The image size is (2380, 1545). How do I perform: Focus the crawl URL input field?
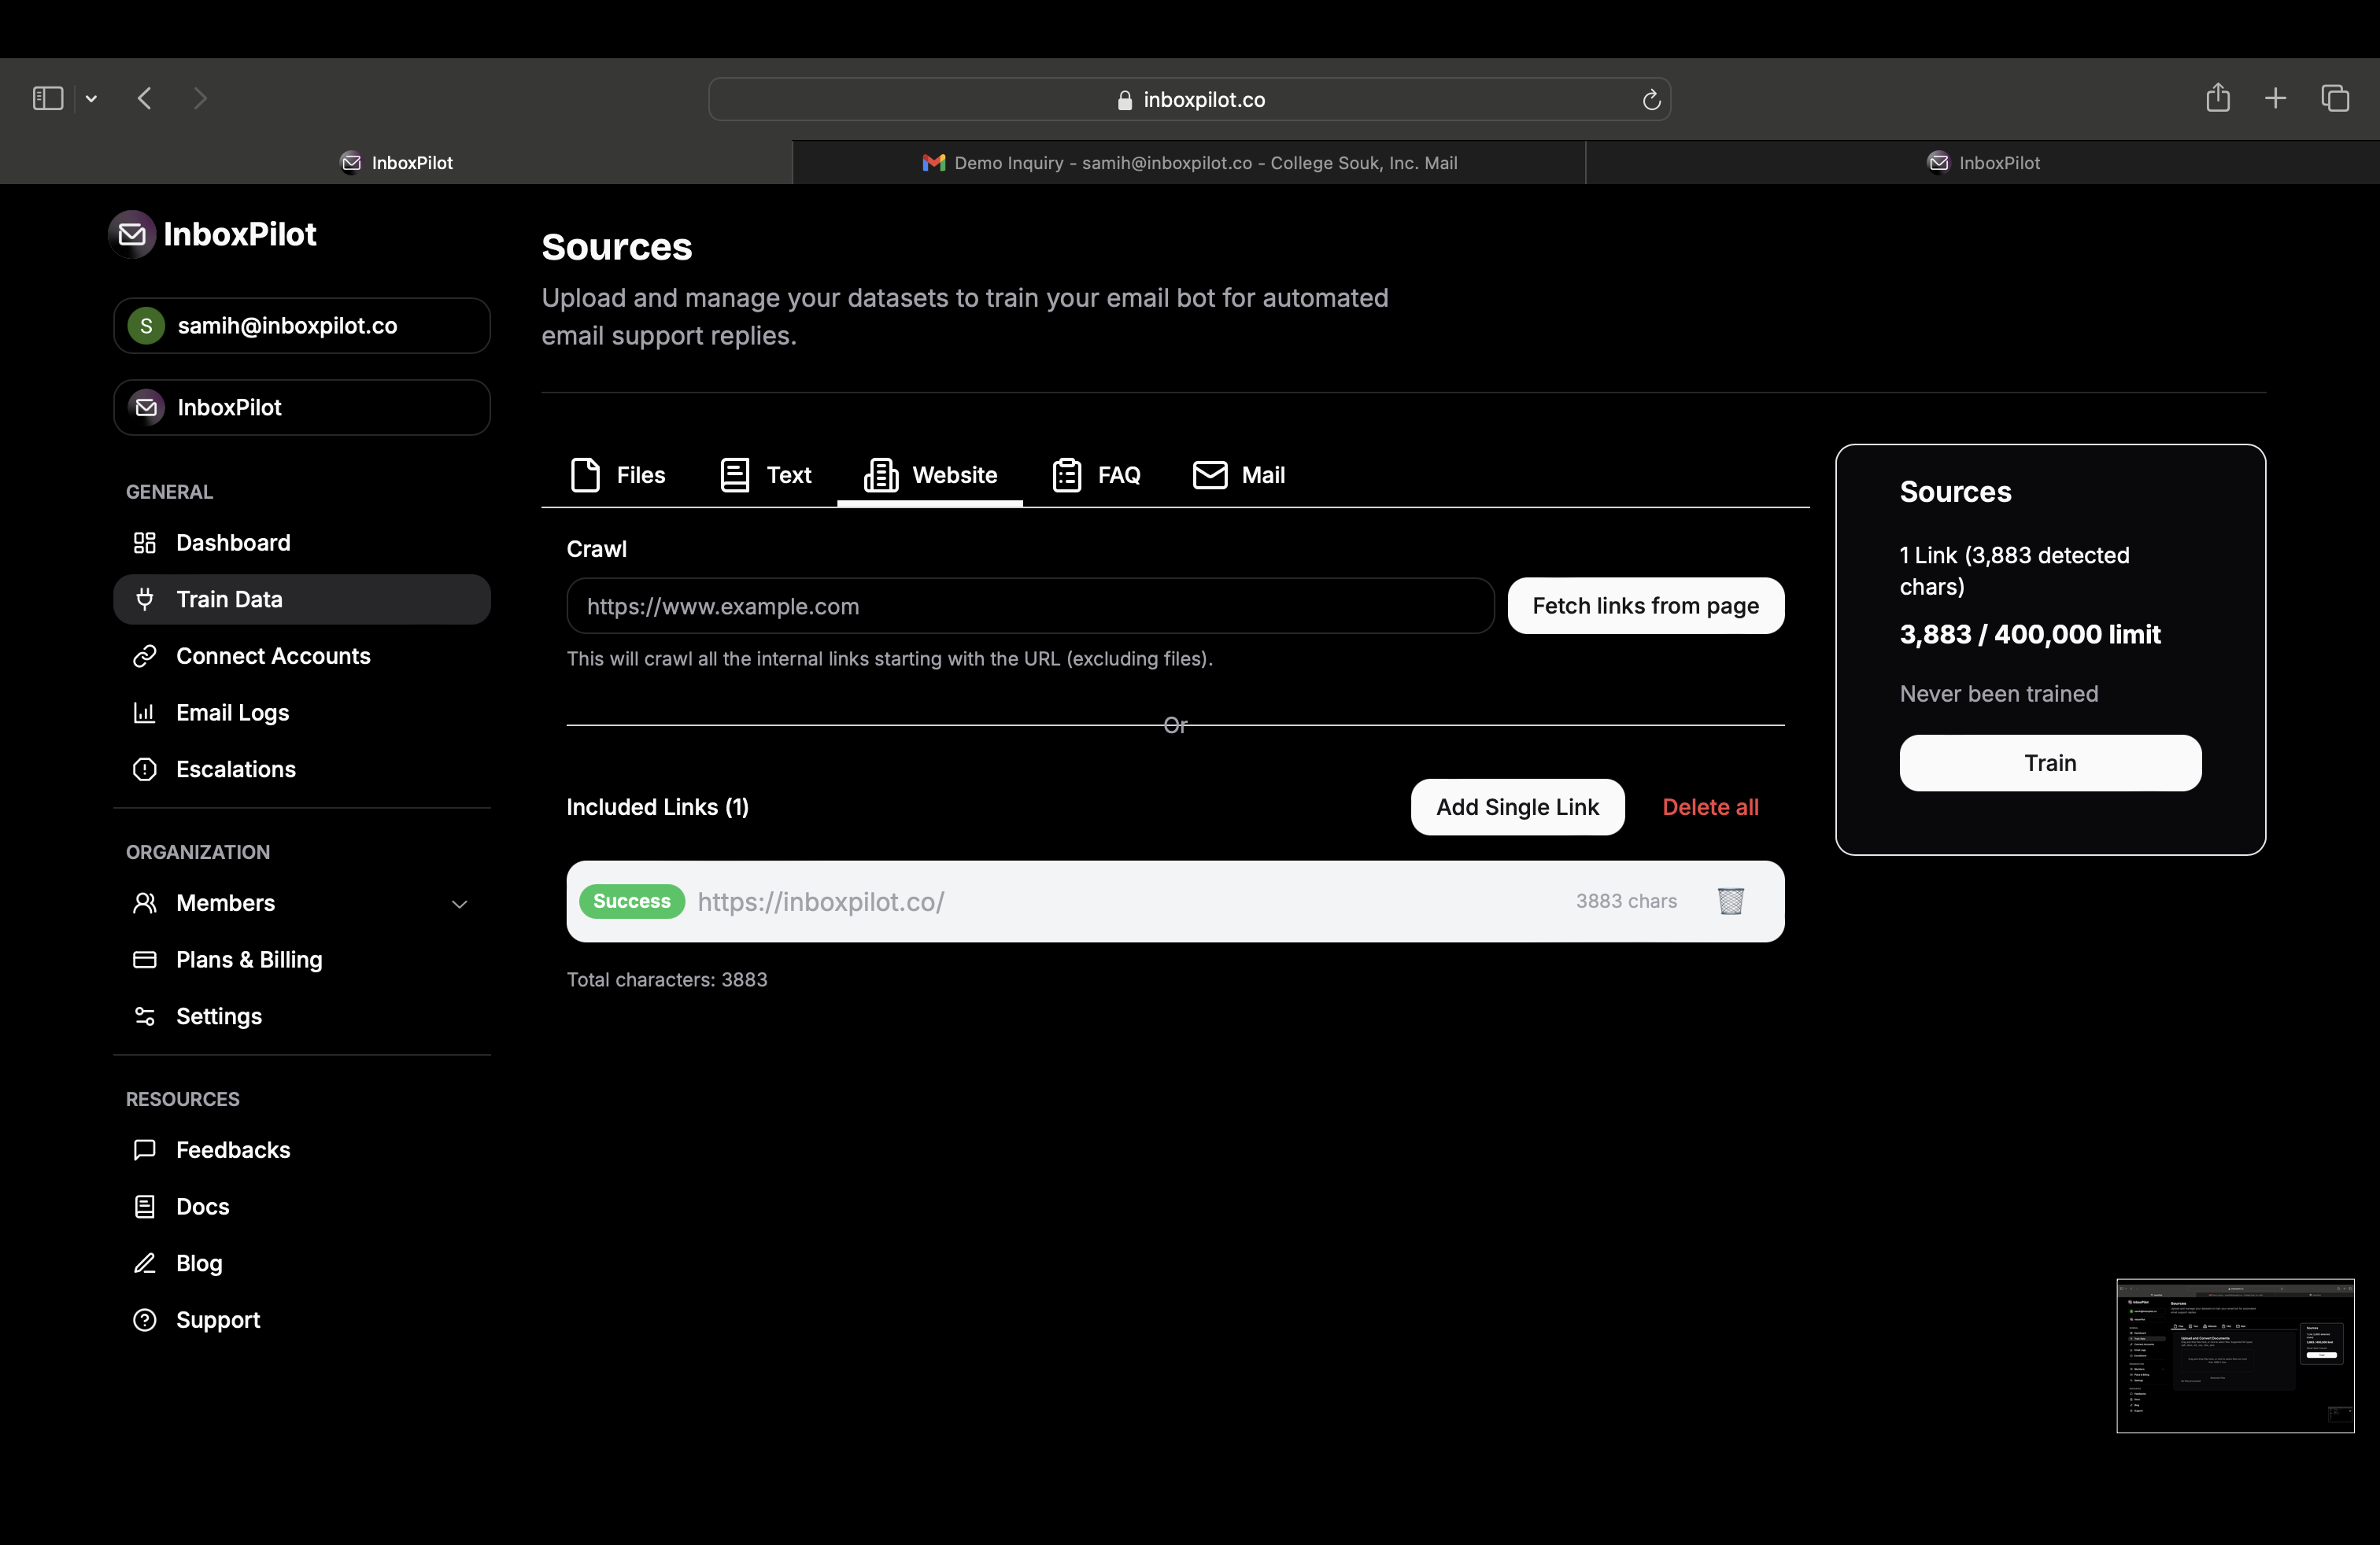point(1029,607)
